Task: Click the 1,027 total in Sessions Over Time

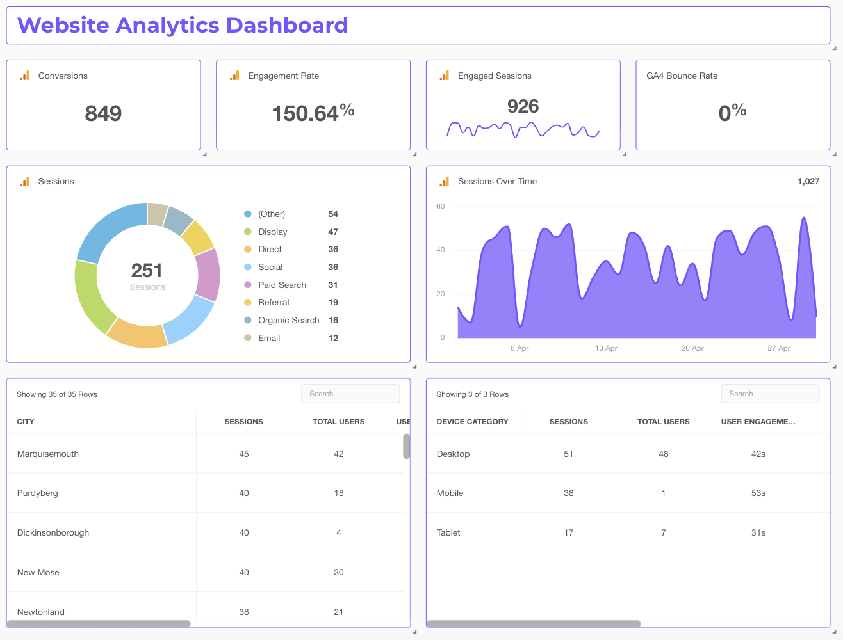Action: 808,182
